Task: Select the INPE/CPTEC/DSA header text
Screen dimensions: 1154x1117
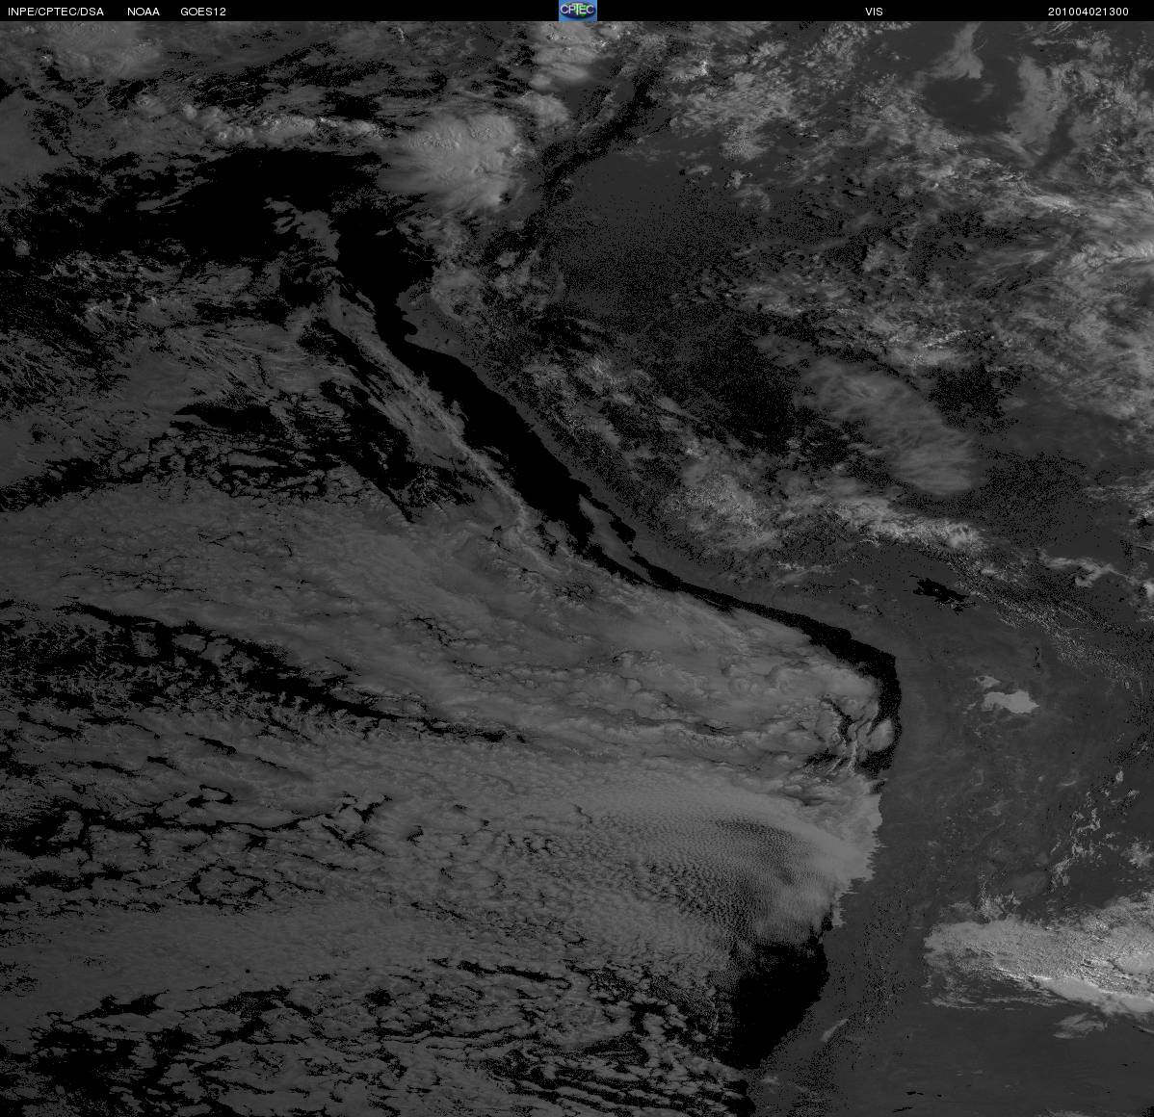Action: click(56, 12)
